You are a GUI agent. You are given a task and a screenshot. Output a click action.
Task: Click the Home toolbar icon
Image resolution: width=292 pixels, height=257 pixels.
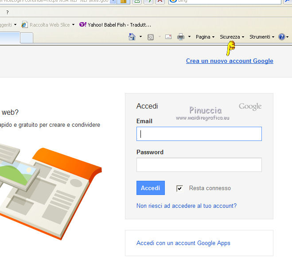[132, 37]
